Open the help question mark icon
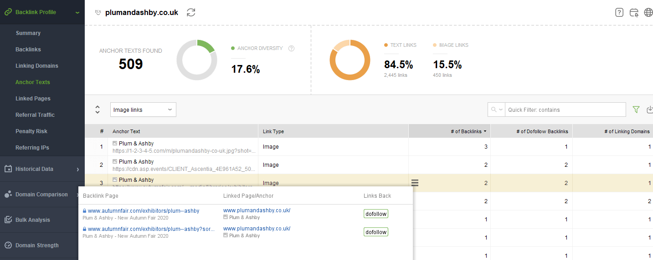Image resolution: width=653 pixels, height=260 pixels. (619, 13)
